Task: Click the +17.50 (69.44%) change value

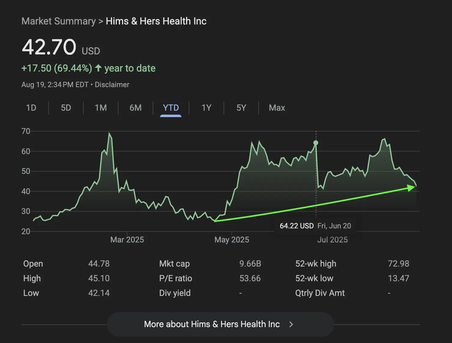Action: (x=56, y=68)
